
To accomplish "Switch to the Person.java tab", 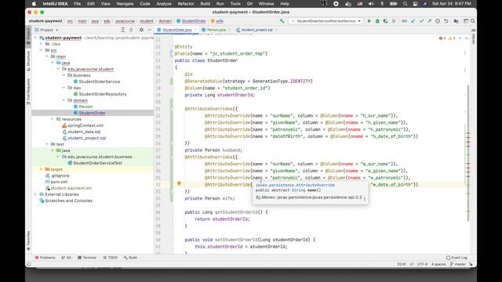I will (216, 30).
